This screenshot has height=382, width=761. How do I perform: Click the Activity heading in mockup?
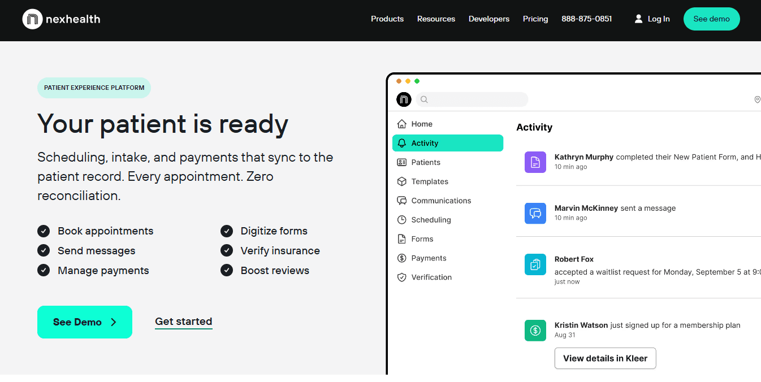click(534, 127)
